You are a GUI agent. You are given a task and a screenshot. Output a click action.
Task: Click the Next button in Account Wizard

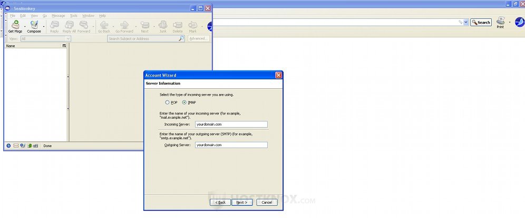click(x=242, y=202)
